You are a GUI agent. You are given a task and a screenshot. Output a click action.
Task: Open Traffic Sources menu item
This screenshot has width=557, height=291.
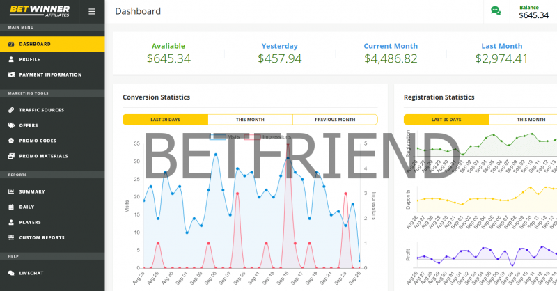[52, 110]
